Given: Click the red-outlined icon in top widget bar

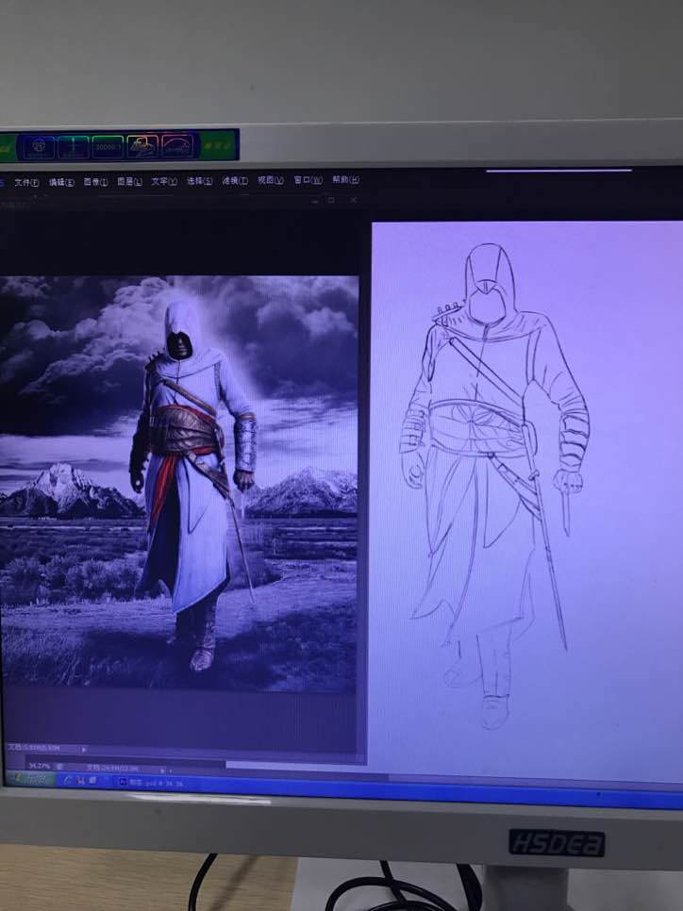Looking at the screenshot, I should click(x=177, y=145).
